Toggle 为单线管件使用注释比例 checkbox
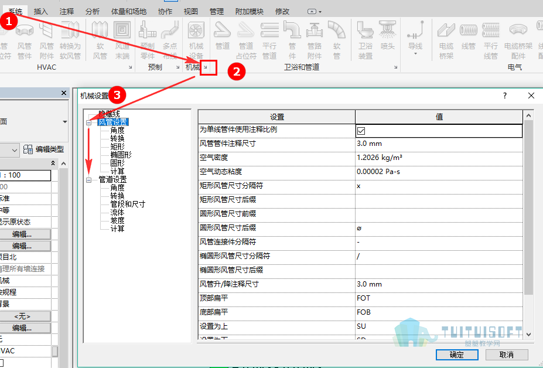This screenshot has height=368, width=543. (x=361, y=131)
